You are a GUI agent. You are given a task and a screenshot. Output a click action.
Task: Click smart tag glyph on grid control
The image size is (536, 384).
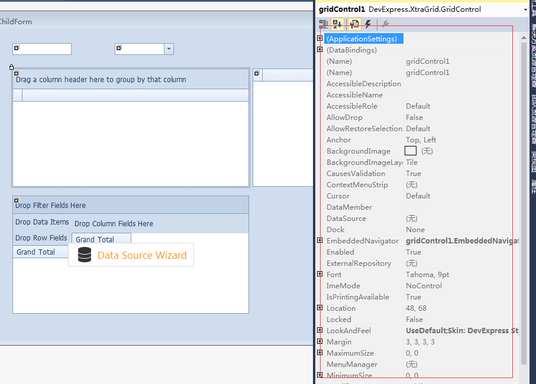point(17,73)
